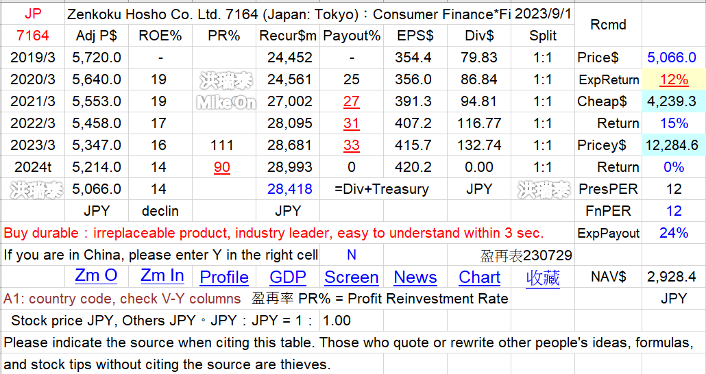Click the red payout value 31
Screen dimensions: 706x374
tap(351, 123)
